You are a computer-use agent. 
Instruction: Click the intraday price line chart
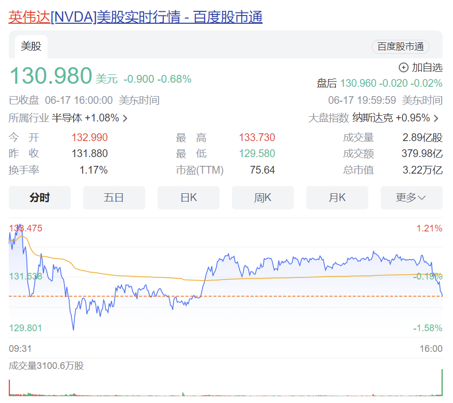[x=226, y=277]
